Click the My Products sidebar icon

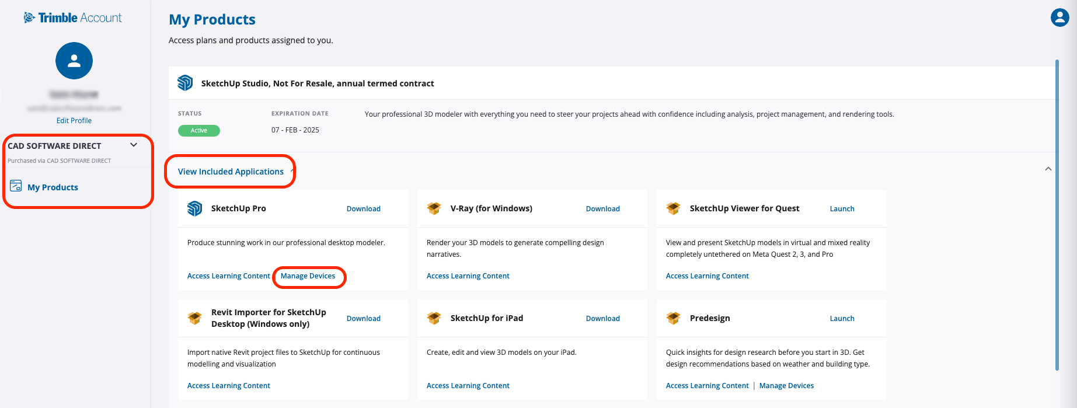(x=16, y=187)
